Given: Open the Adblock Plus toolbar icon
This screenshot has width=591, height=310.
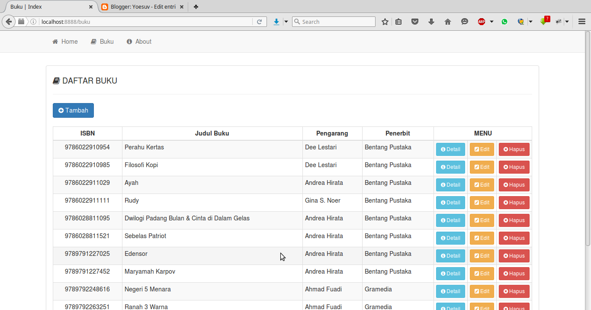Looking at the screenshot, I should coord(481,21).
